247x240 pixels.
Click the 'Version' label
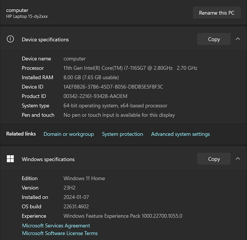(x=30, y=188)
